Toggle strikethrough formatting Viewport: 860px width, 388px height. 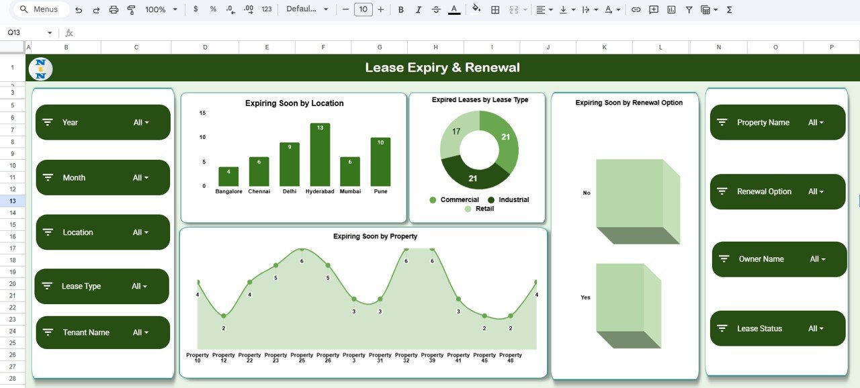pos(436,9)
